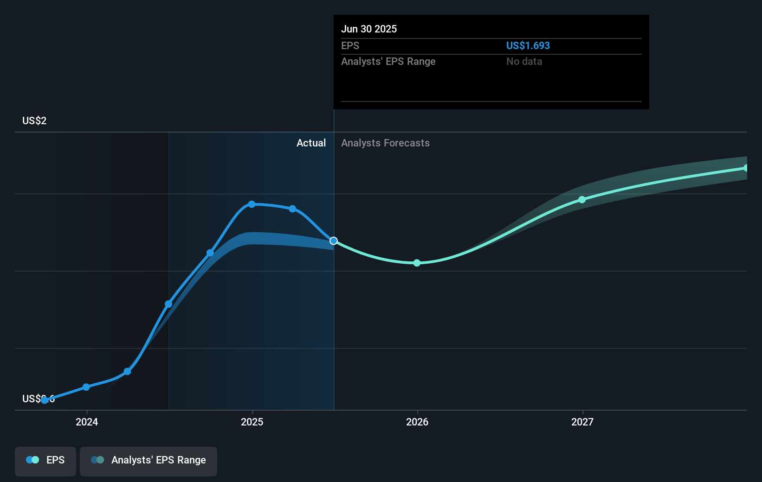762x482 pixels.
Task: Select the first EPS point at chart's left edge
Action: click(x=45, y=400)
